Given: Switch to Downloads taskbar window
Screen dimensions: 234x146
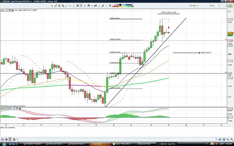Looking at the screenshot, I should (x=100, y=144).
